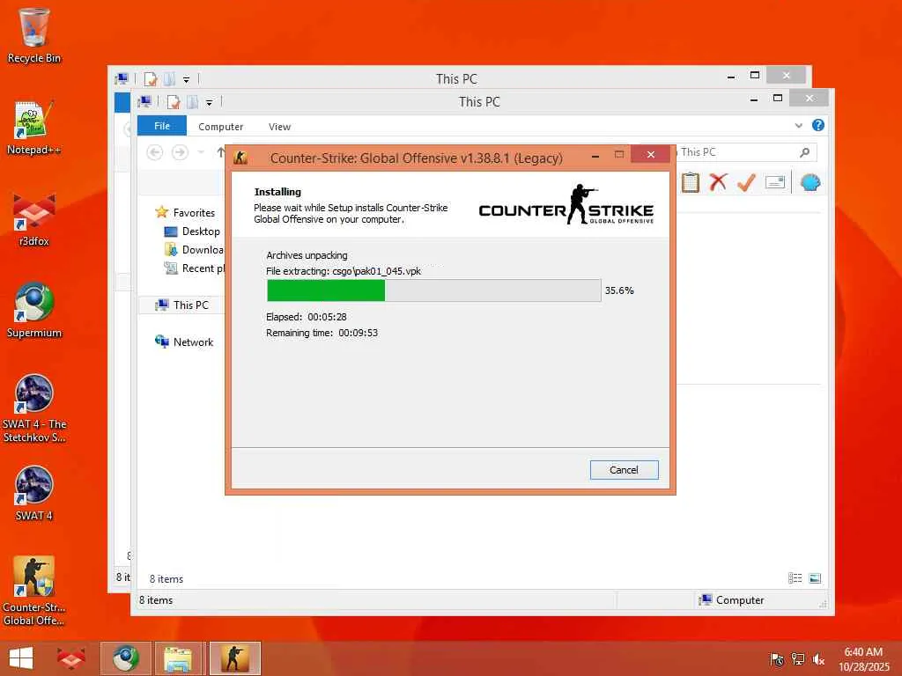The image size is (902, 676).
Task: Minimize the Counter-Strike installer window
Action: [x=595, y=155]
